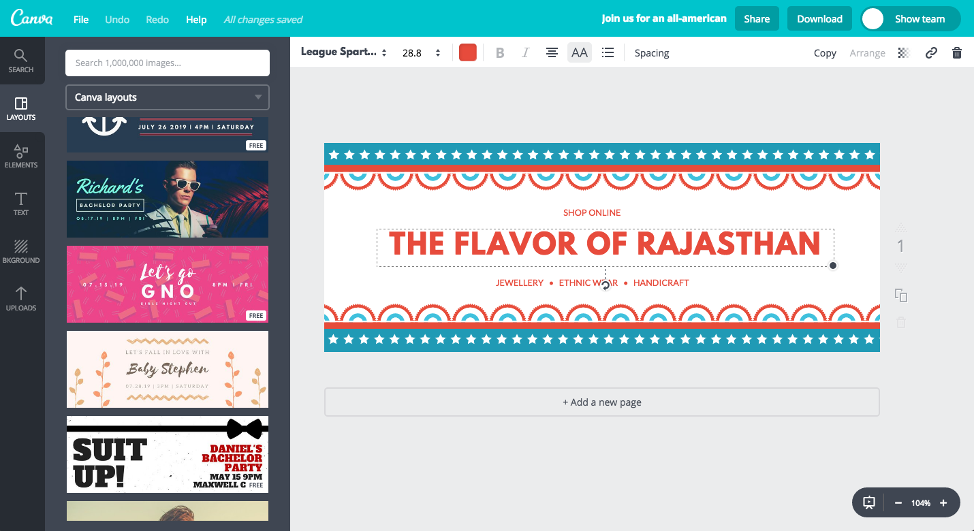
Task: Open the Elements panel
Action: coord(21,155)
